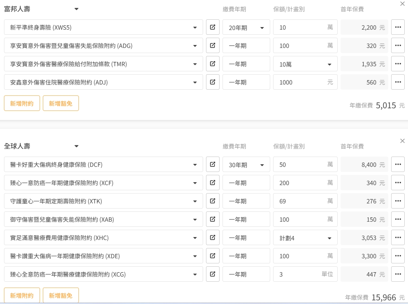Viewport: 408px width, 304px height.
Task: Open external link for 新平準終身壽險 (XWS5)
Action: click(x=213, y=27)
